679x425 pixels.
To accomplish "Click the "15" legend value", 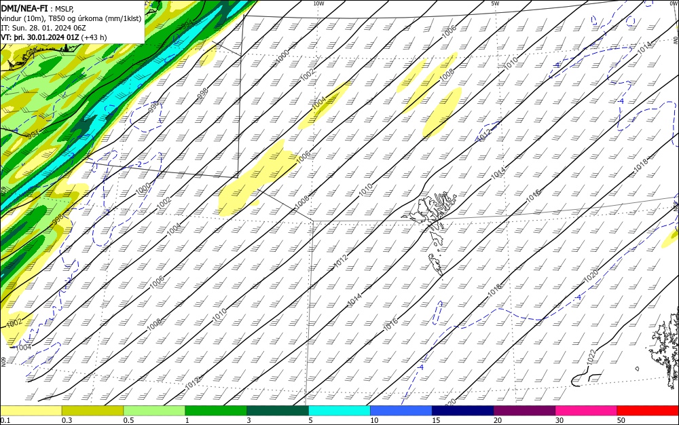I will pos(436,420).
